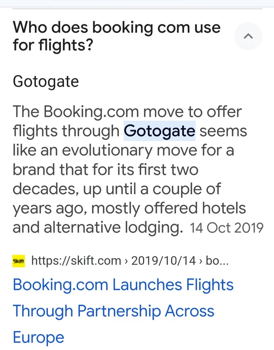Open the 'Booking.com Launches Flights' link
The height and width of the screenshot is (350, 274).
point(123,285)
